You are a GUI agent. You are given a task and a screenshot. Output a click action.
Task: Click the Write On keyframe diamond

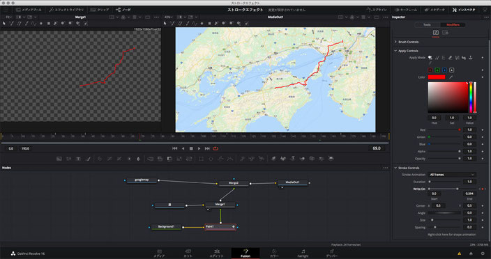click(482, 189)
